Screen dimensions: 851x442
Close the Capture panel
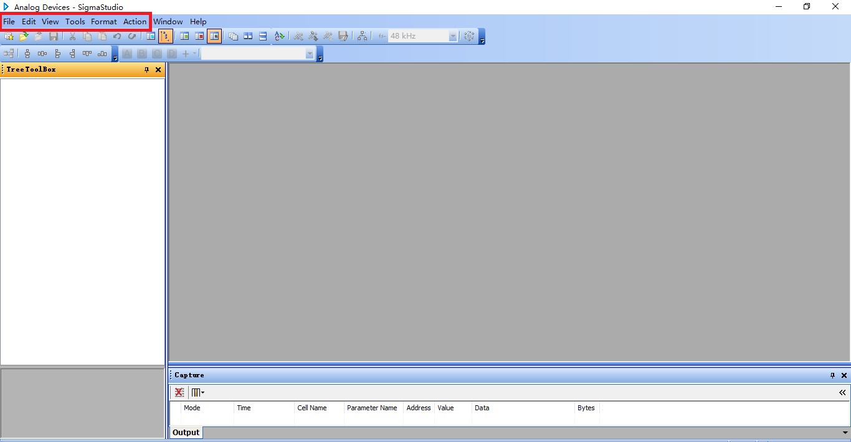pos(844,375)
